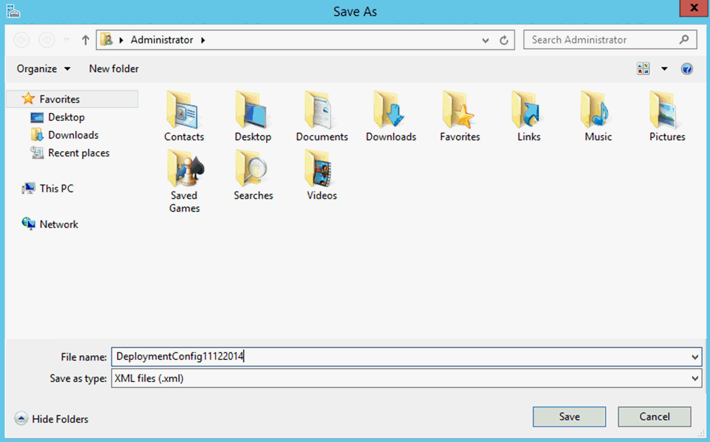Open the Videos folder
The image size is (710, 442).
[322, 176]
